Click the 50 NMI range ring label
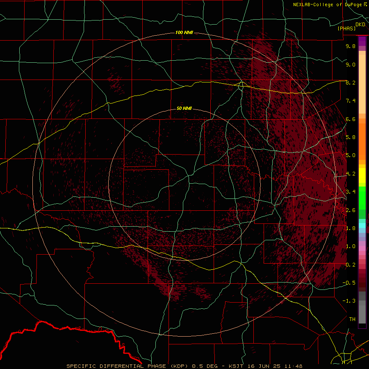Viewport: 369px width, 369px height. pyautogui.click(x=184, y=108)
